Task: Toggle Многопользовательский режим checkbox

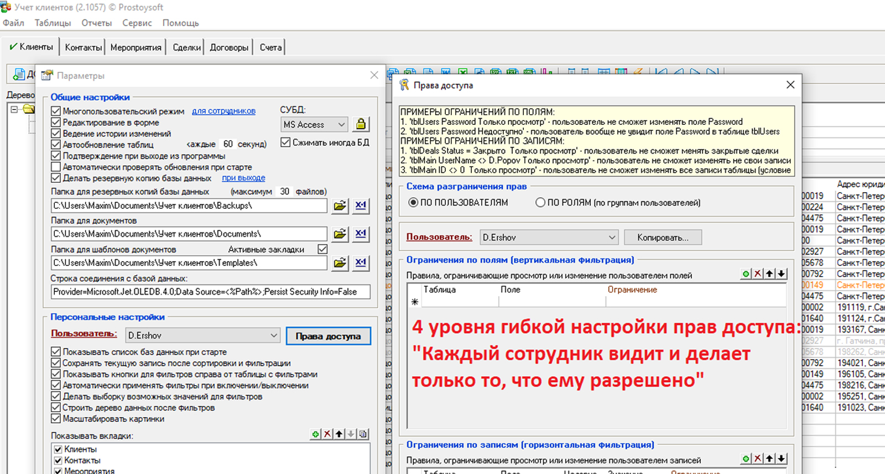Action: 56,111
